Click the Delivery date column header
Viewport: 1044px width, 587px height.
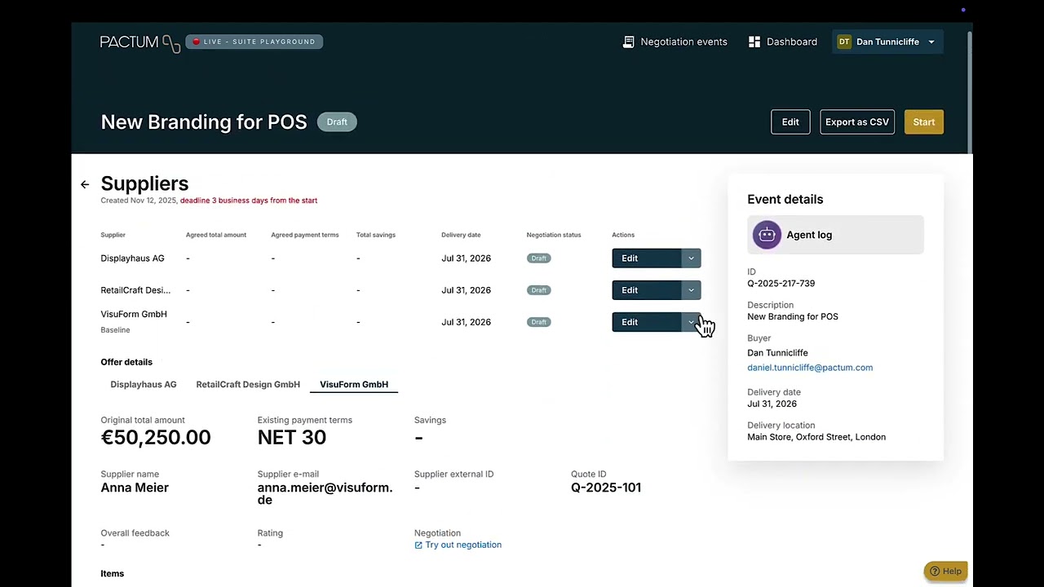pos(461,235)
